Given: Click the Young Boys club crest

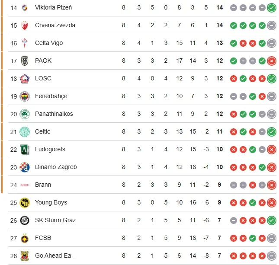Looking at the screenshot, I should click(x=25, y=202).
